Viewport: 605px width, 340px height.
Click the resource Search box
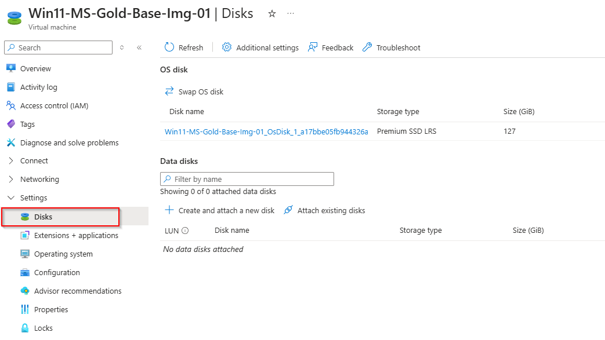pyautogui.click(x=58, y=47)
